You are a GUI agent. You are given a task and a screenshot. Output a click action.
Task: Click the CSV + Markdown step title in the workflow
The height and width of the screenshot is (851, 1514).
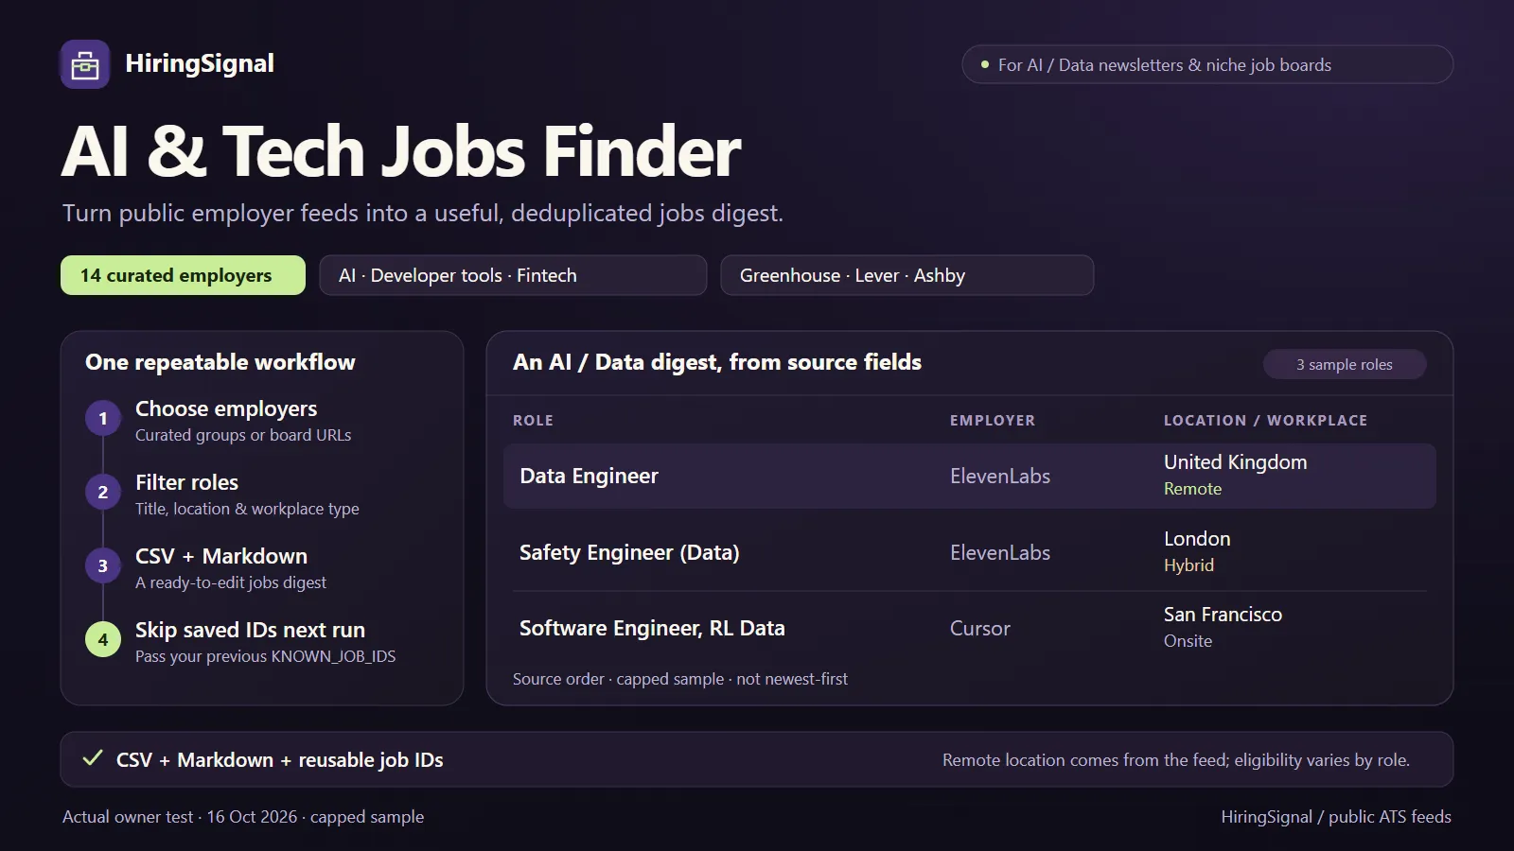coord(221,556)
